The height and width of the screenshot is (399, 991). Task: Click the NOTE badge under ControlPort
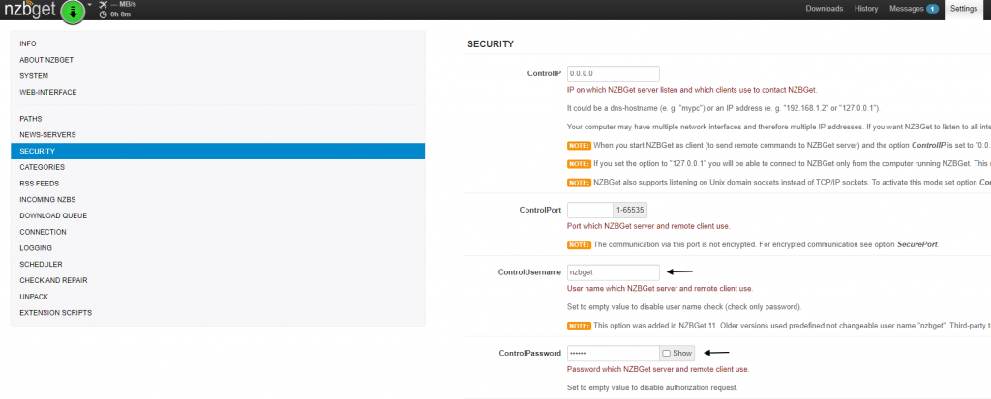point(579,245)
